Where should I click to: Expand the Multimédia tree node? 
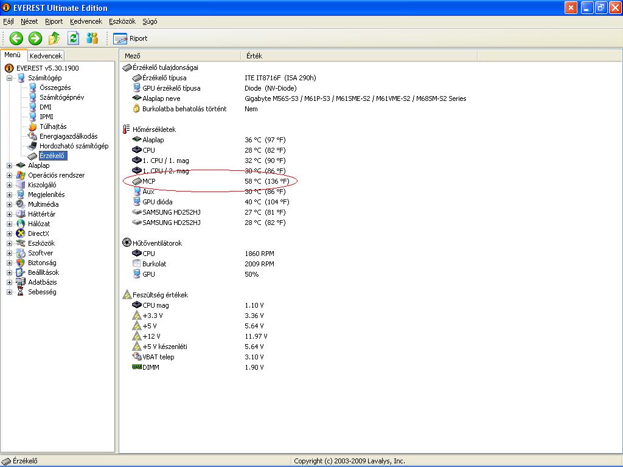[x=9, y=204]
